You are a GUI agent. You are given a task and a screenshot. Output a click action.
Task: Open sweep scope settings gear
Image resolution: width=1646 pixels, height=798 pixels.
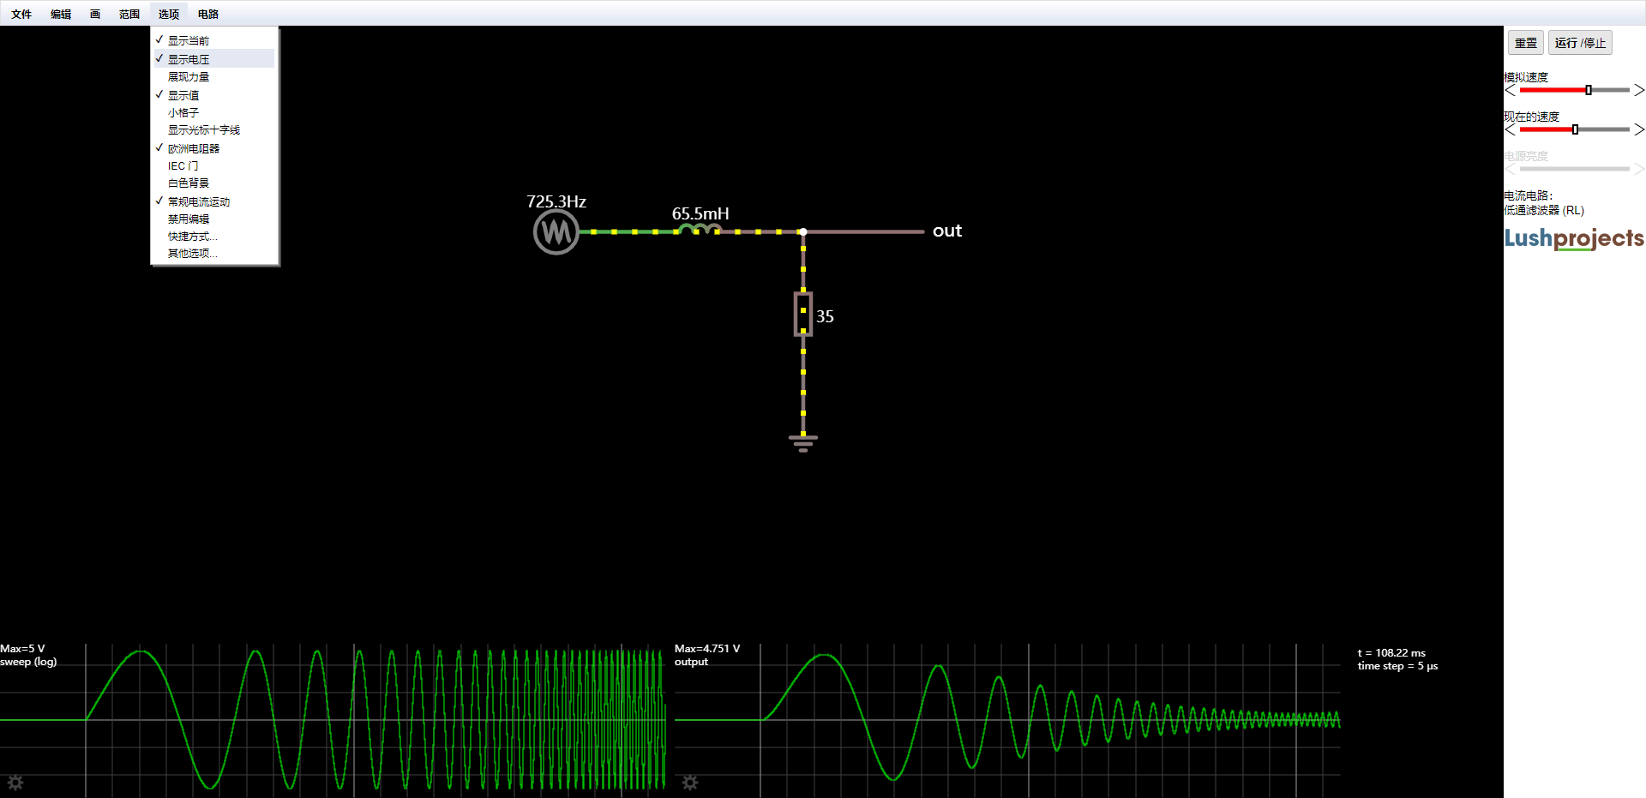15,782
